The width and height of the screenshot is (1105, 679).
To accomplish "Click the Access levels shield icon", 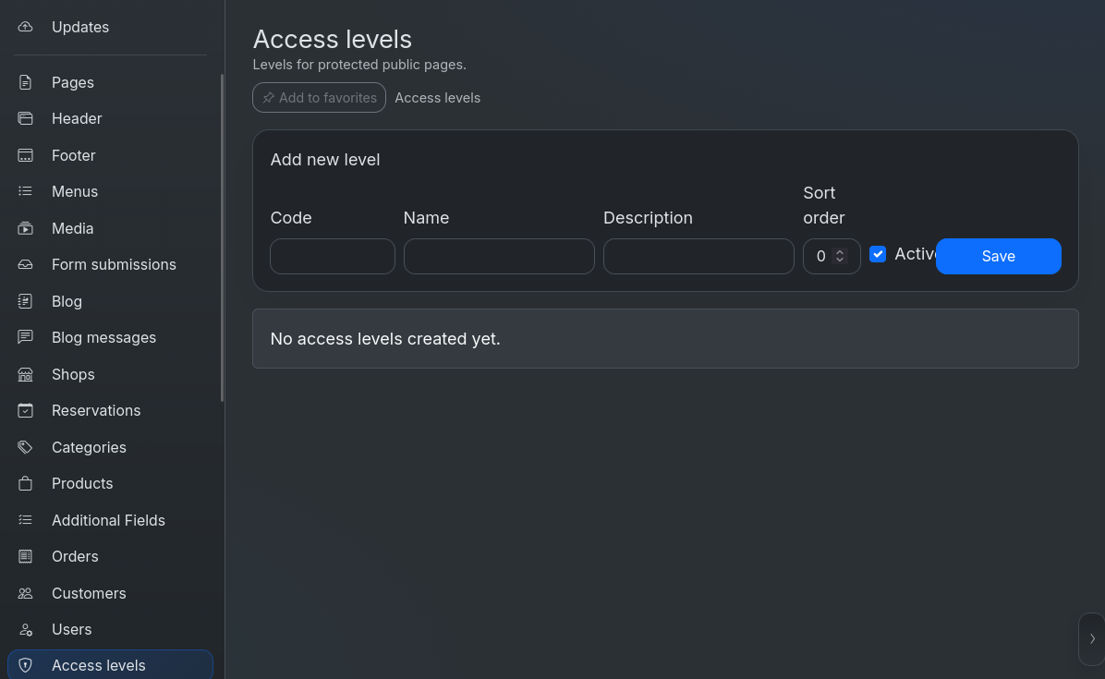I will (25, 665).
